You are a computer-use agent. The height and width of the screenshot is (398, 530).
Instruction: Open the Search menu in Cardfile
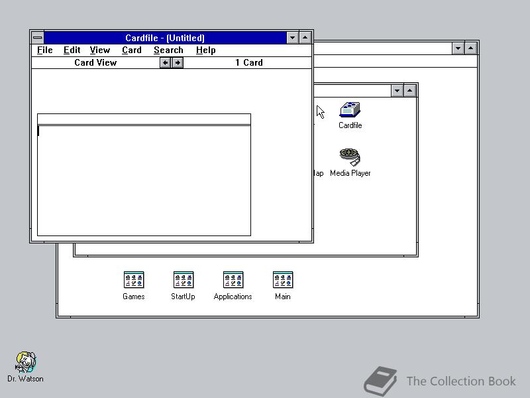pos(168,50)
